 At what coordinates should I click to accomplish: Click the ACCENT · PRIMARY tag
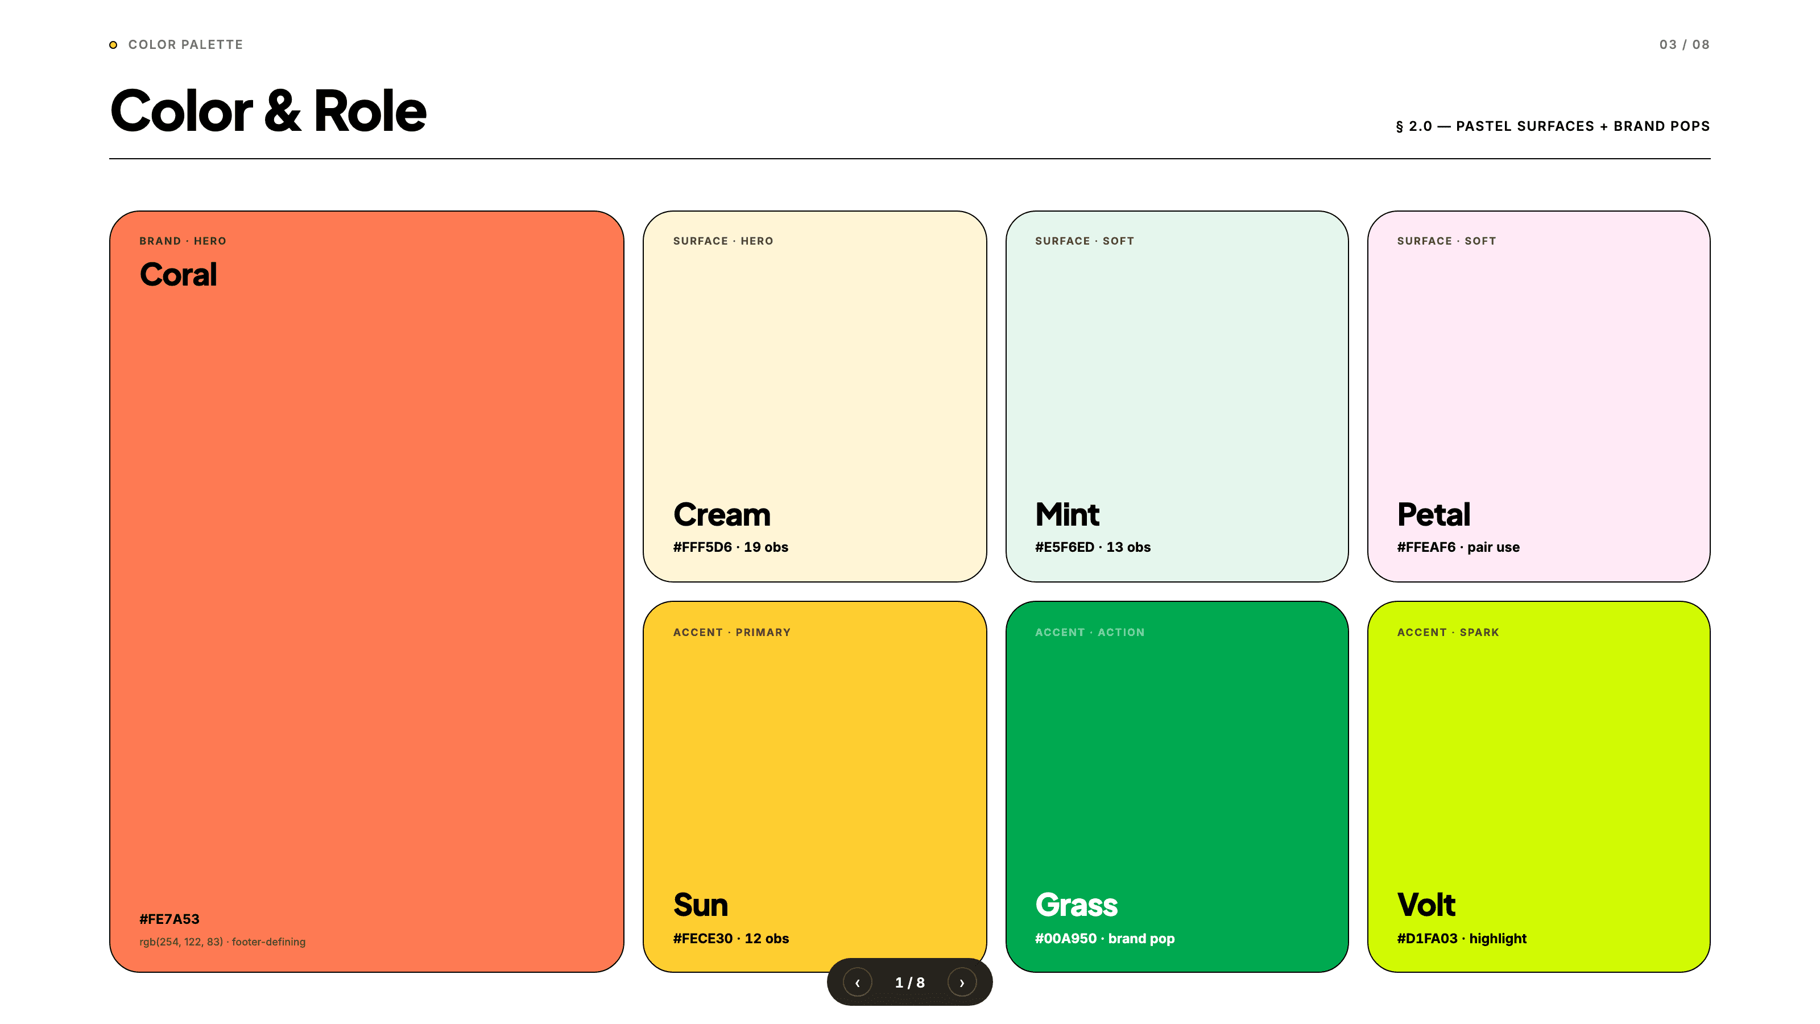click(x=732, y=633)
